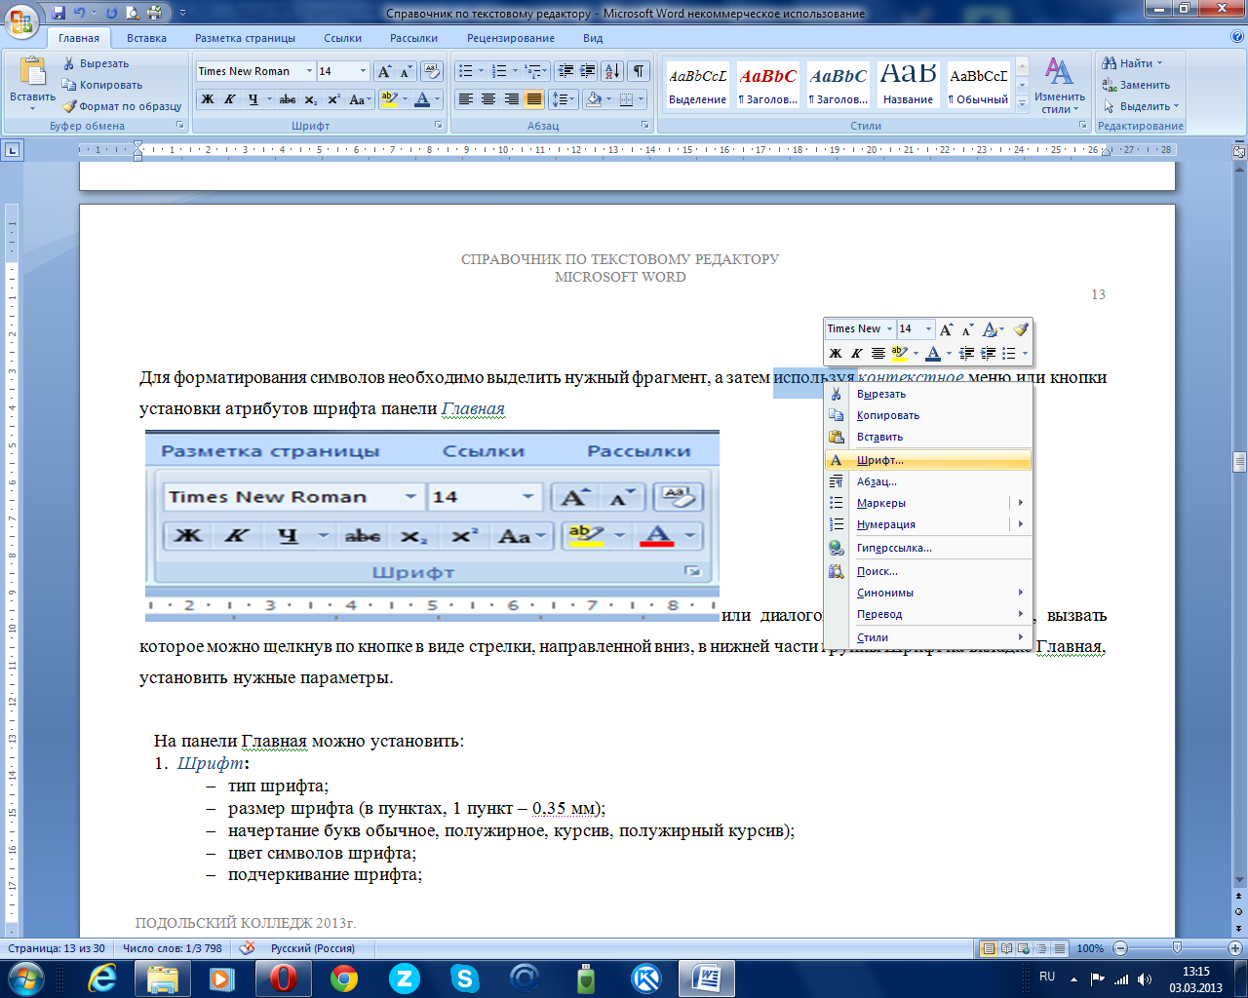1248x998 pixels.
Task: Open the Абзац group dialog launcher
Action: (x=645, y=126)
